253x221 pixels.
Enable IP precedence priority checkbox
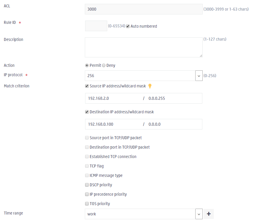click(x=87, y=194)
